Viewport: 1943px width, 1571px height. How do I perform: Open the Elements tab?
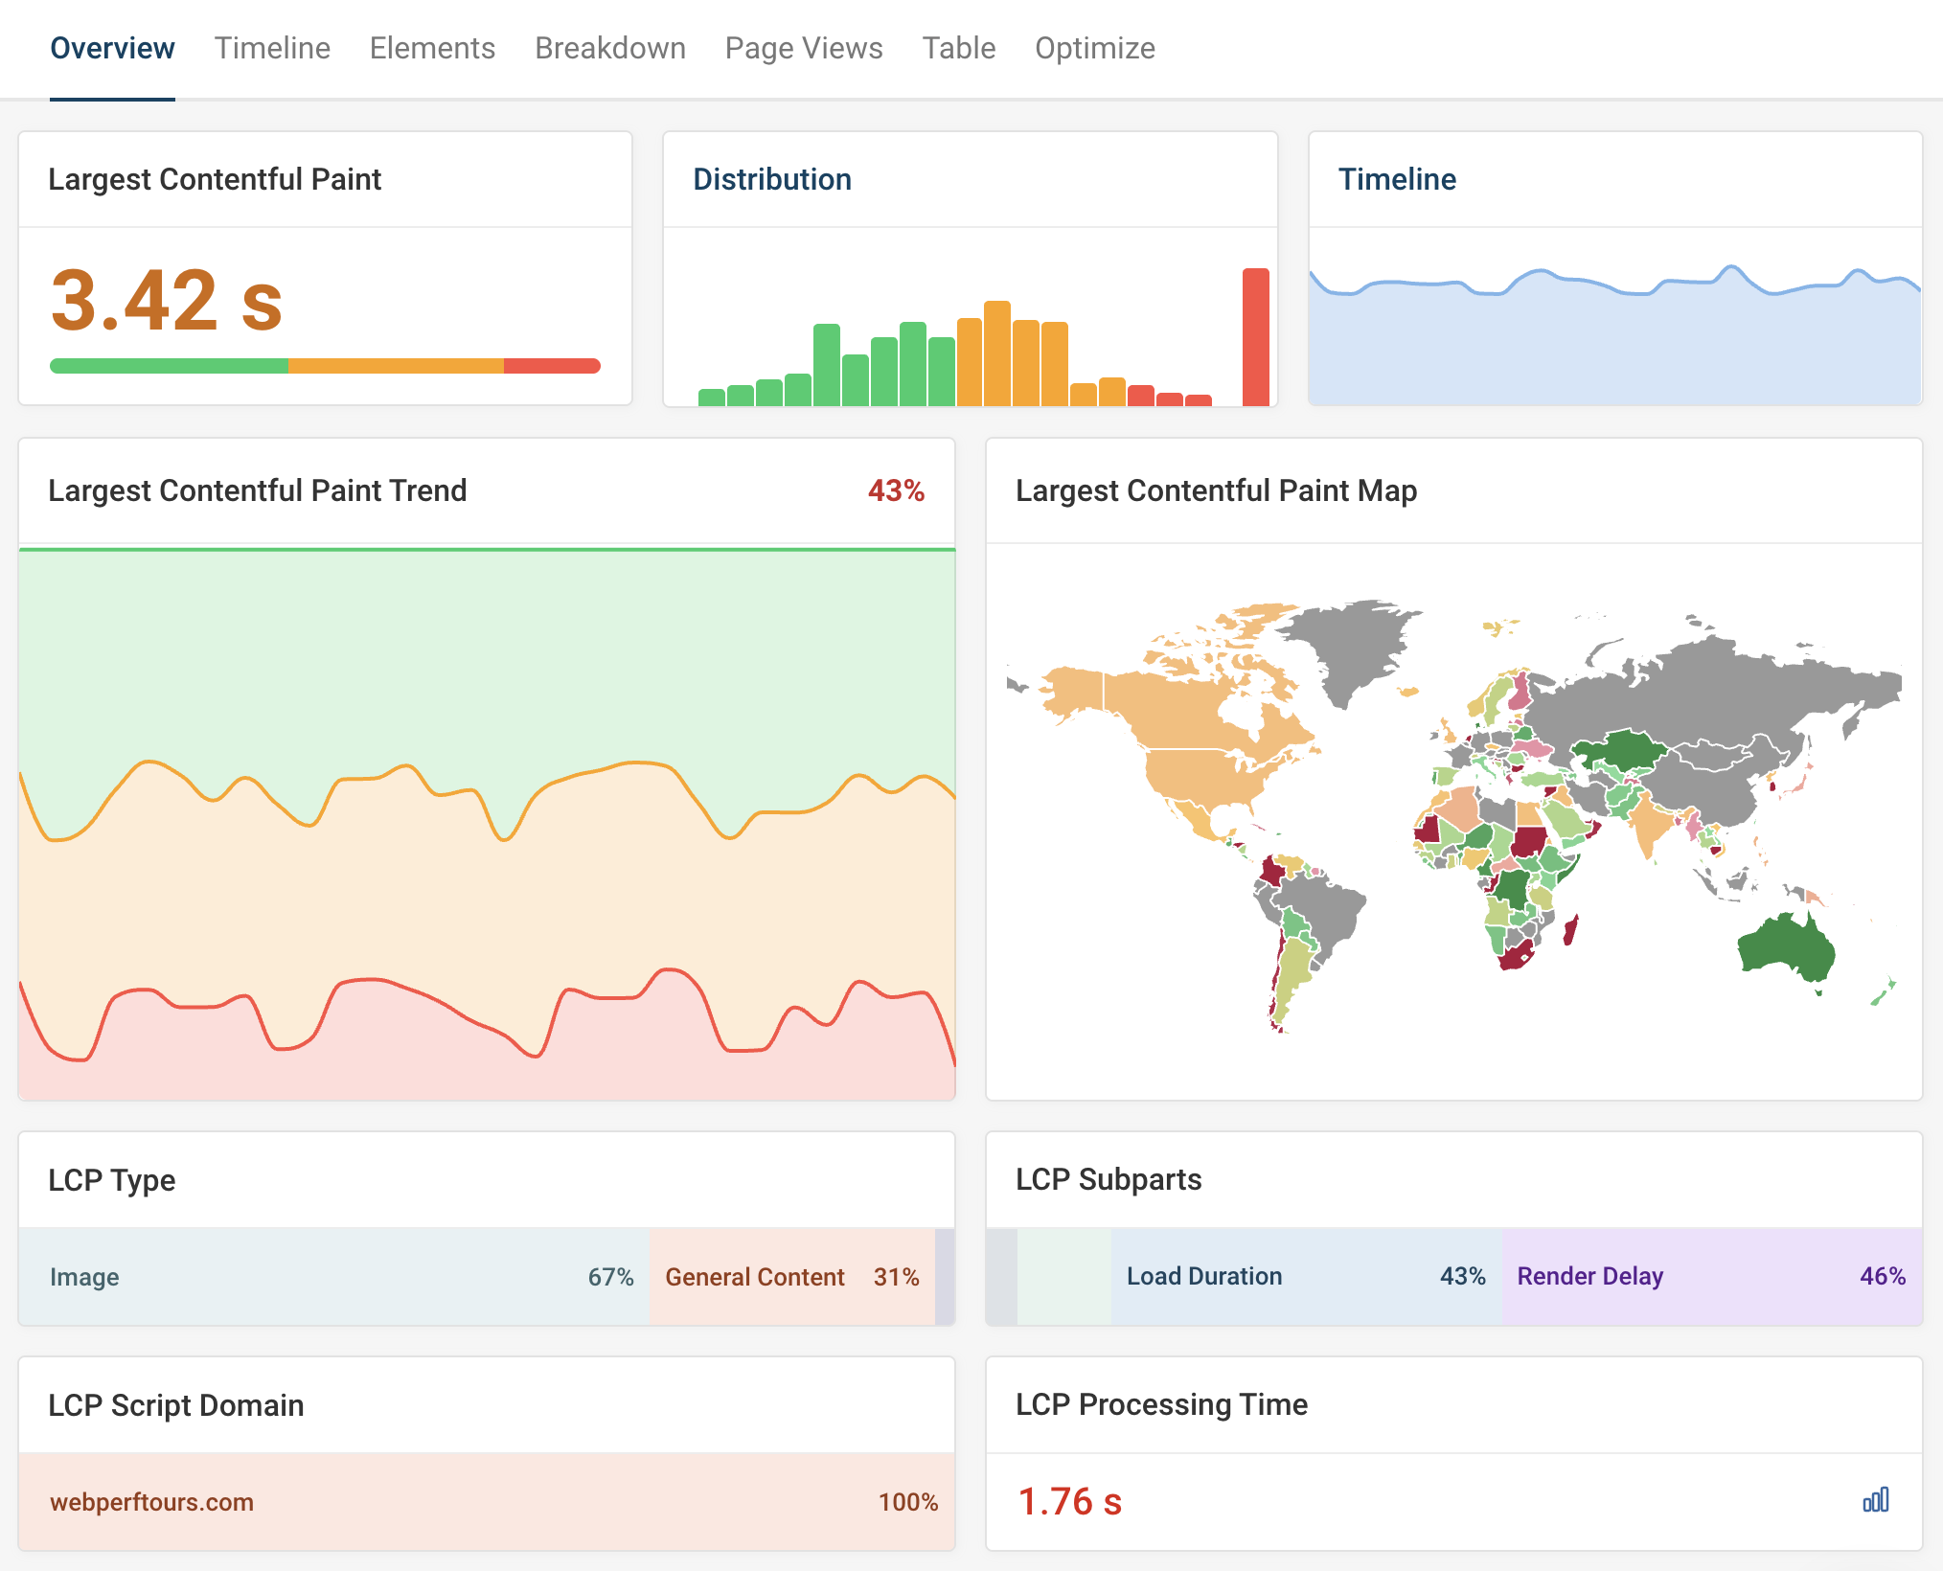(432, 48)
